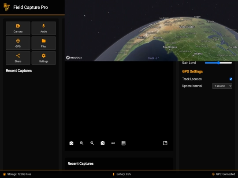Image resolution: width=238 pixels, height=178 pixels.
Task: Click the storage icon in status bar
Action: 4,174
